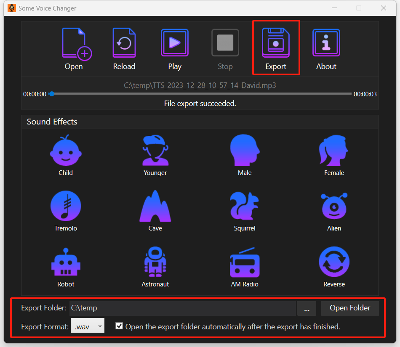Apply the Reverse audio effect

334,266
